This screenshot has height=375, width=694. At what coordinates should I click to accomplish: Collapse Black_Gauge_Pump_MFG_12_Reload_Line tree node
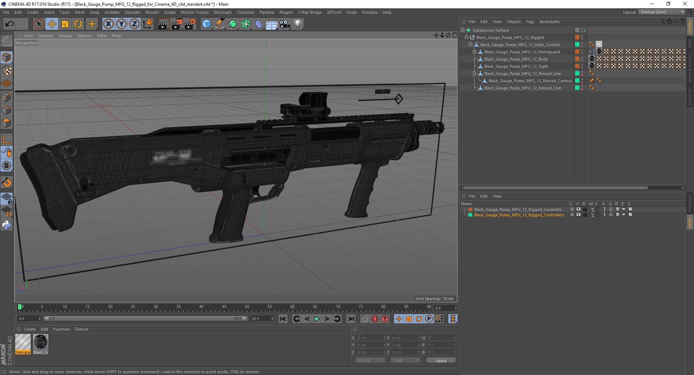pos(474,74)
